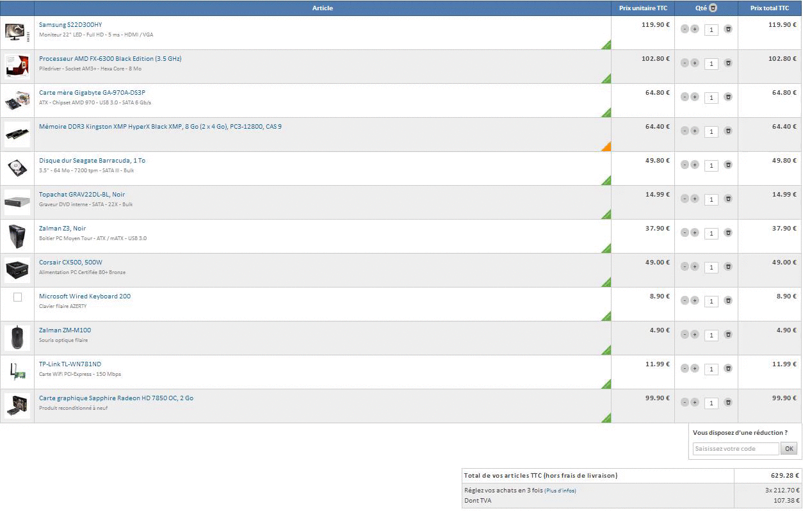Click plus button for Topachat GRAV22DL-BL burner
The height and width of the screenshot is (511, 803).
pos(695,199)
